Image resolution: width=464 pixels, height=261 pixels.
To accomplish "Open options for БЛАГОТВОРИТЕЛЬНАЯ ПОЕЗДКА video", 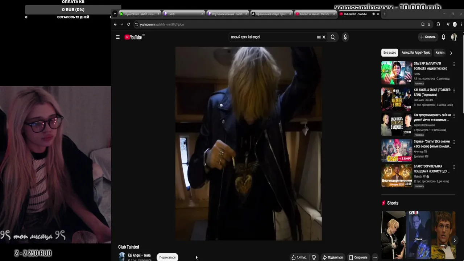I will (x=454, y=167).
